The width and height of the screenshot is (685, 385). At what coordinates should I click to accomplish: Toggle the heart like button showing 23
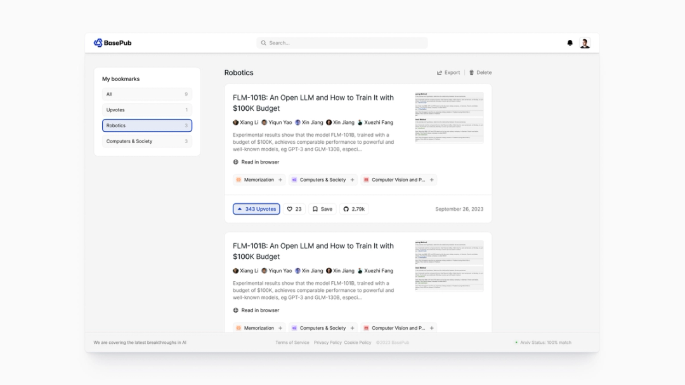294,209
